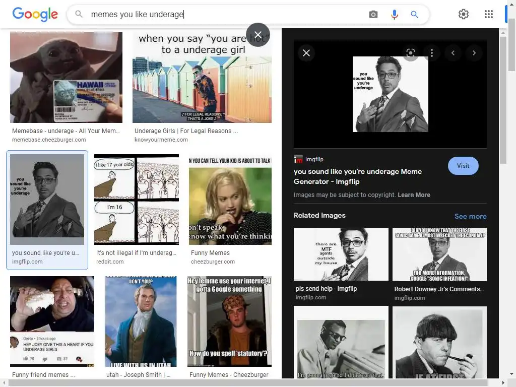The image size is (516, 387).
Task: Start voice search with microphone icon
Action: coord(394,14)
